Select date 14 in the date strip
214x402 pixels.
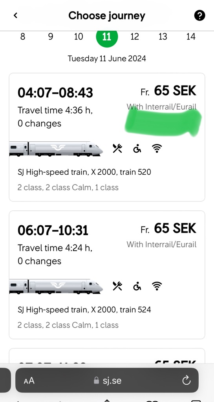tap(191, 37)
